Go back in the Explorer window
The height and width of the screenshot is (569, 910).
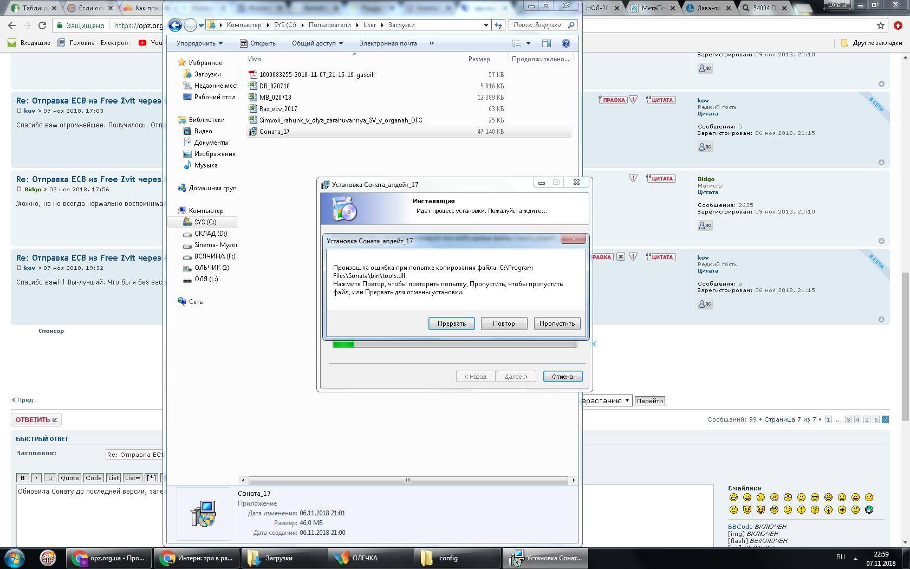(175, 25)
